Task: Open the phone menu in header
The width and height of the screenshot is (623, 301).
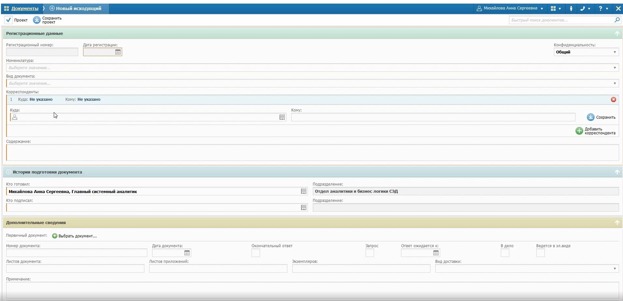Action: pos(585,8)
